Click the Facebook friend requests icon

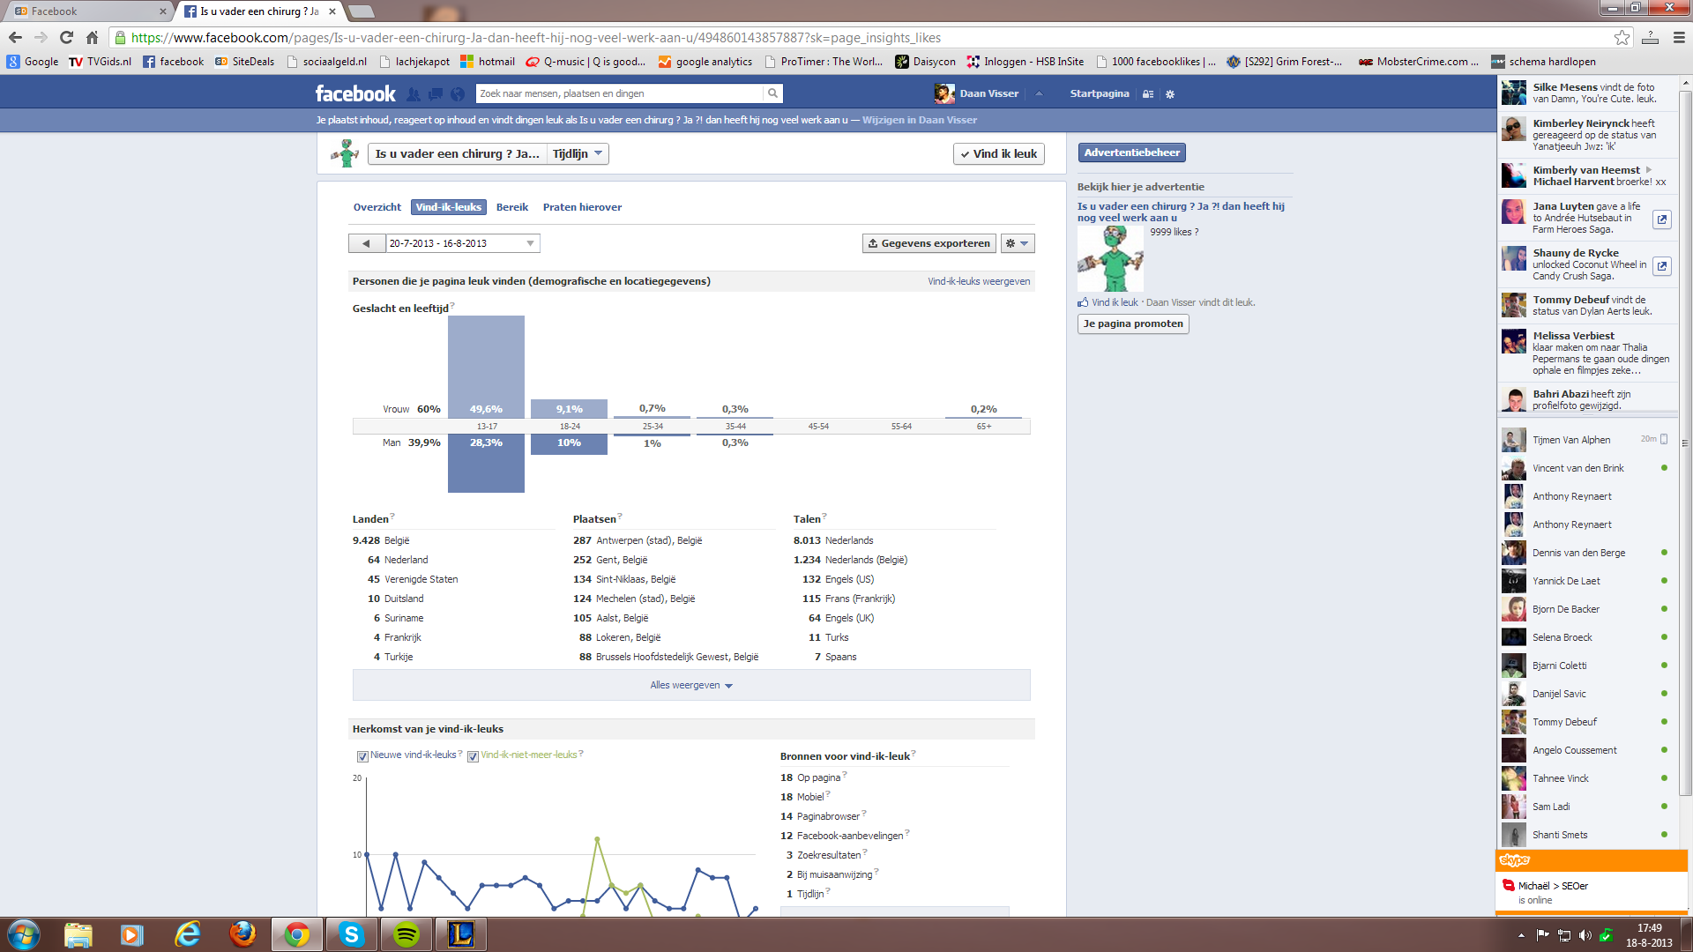pyautogui.click(x=413, y=94)
